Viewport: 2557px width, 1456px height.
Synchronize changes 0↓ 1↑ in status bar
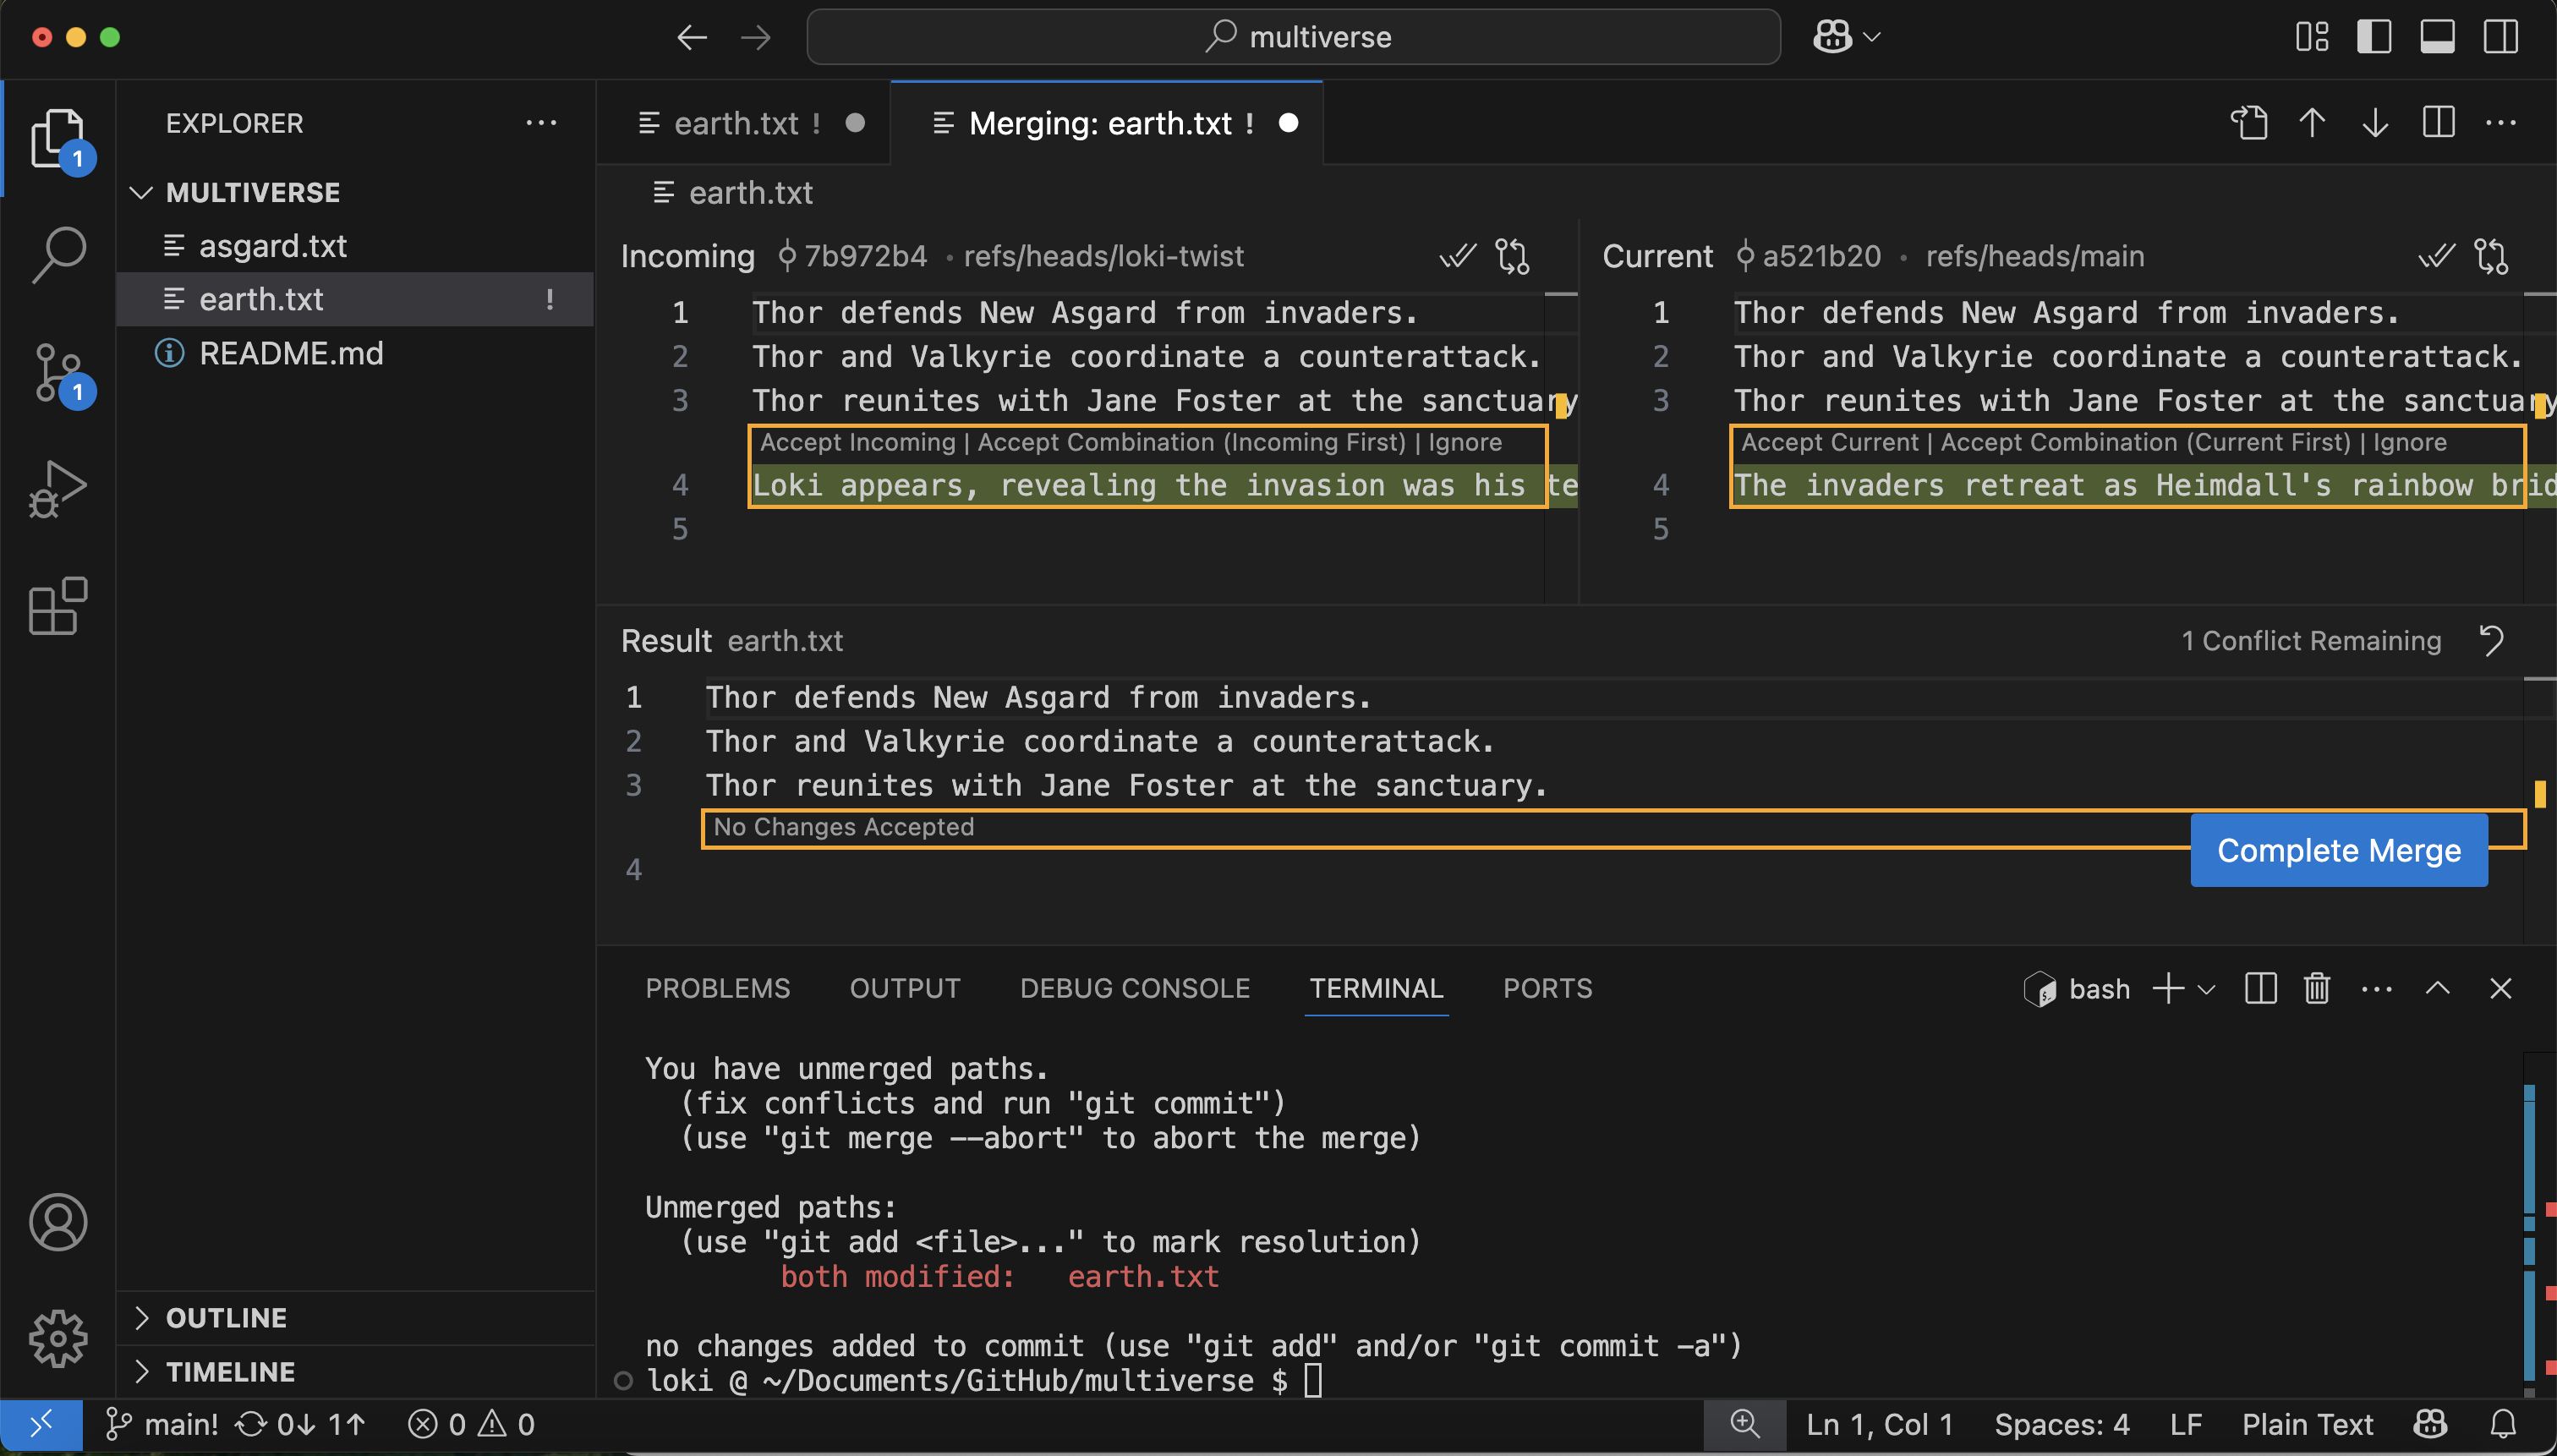click(x=300, y=1424)
